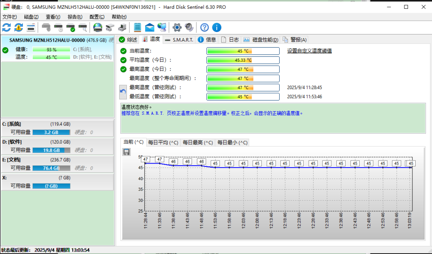Click the disk with green checkmark icon
Image resolution: width=432 pixels, height=254 pixels.
point(71,28)
